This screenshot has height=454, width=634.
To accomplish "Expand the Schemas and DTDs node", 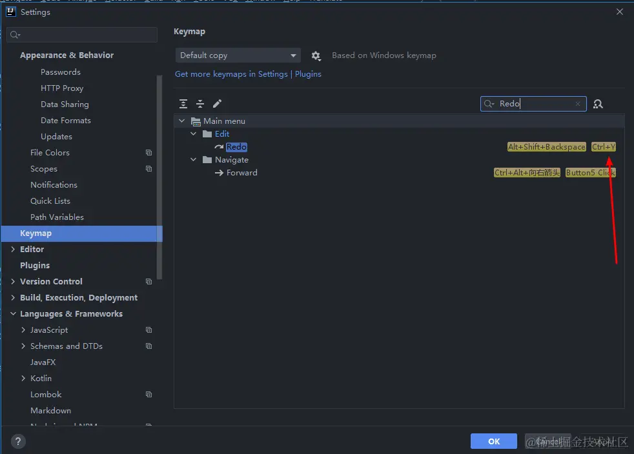I will pos(23,346).
